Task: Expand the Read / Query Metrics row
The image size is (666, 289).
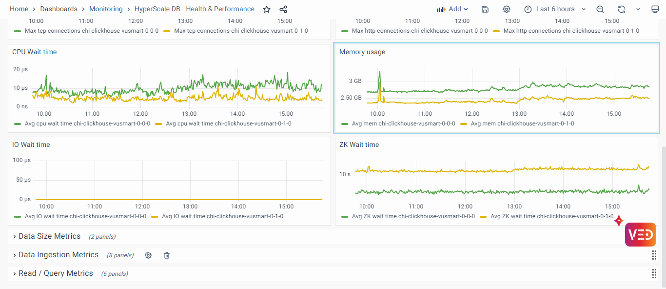Action: point(56,273)
